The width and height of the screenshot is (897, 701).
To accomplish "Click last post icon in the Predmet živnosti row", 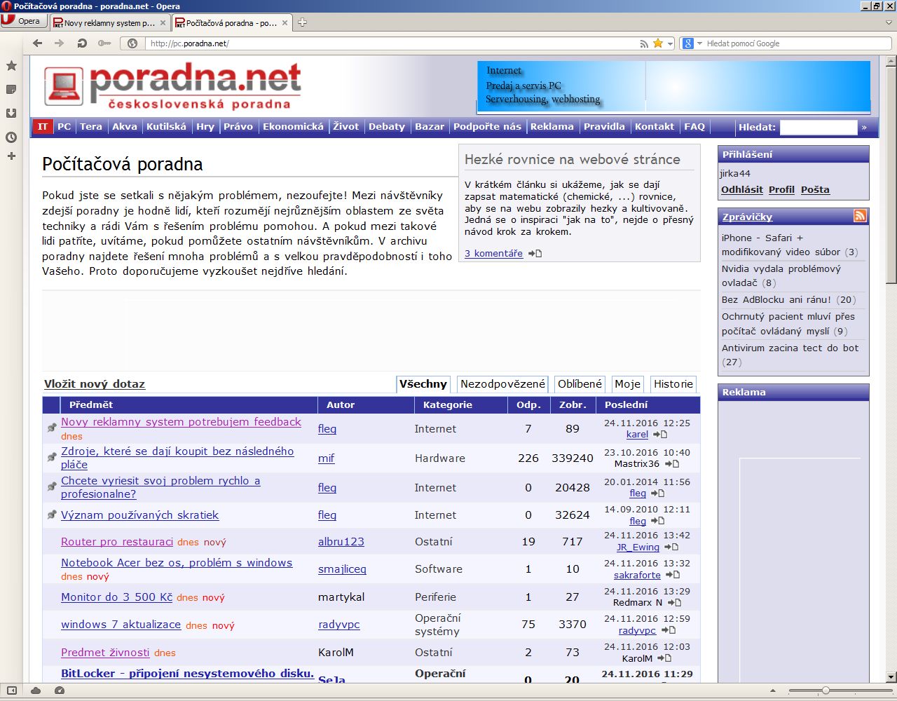I will pos(664,658).
